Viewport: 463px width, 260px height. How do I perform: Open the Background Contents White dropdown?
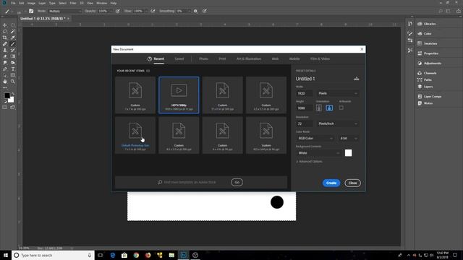(x=318, y=153)
